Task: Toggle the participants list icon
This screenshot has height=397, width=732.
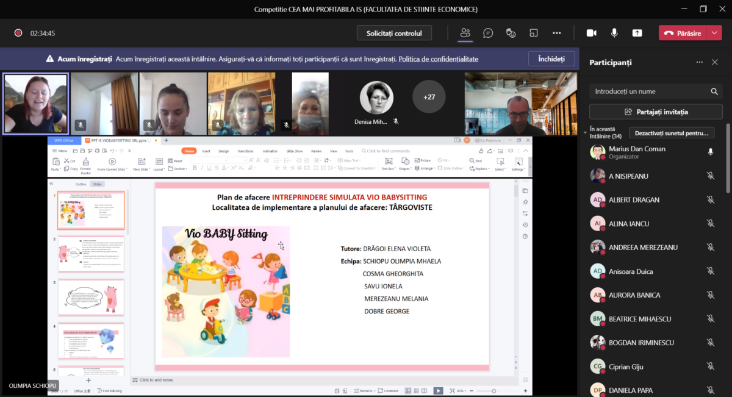Action: (x=465, y=33)
